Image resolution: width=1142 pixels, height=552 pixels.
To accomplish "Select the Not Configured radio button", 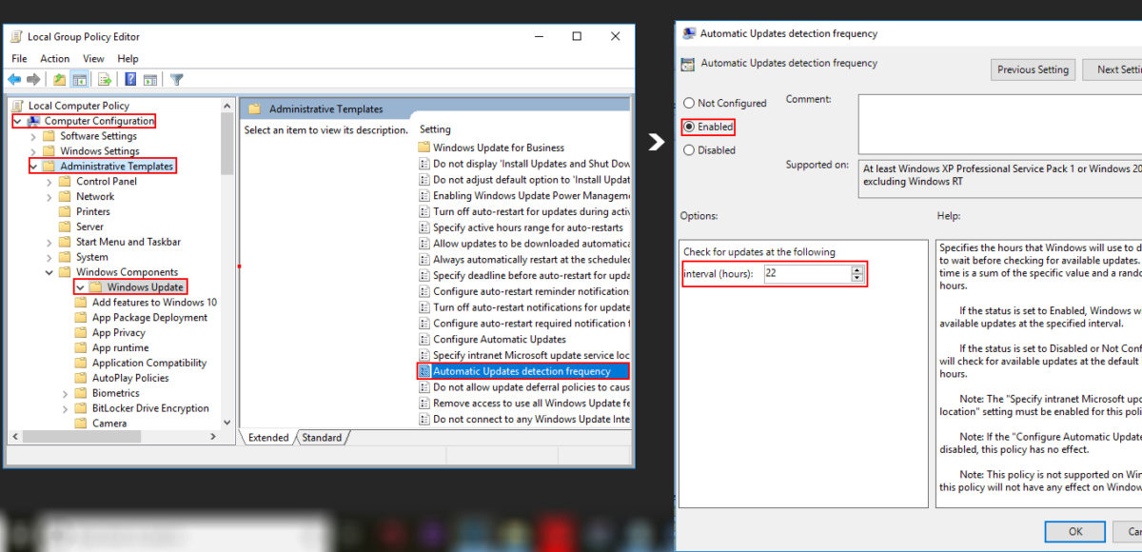I will 688,103.
